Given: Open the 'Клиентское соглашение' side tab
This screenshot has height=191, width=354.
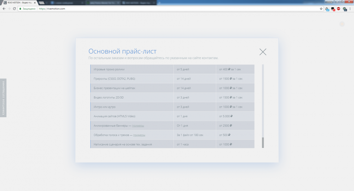Looking at the screenshot, I should coord(3,98).
